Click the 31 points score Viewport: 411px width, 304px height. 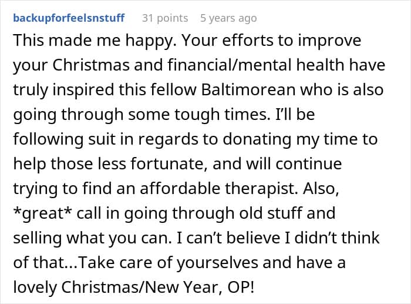[x=165, y=18]
